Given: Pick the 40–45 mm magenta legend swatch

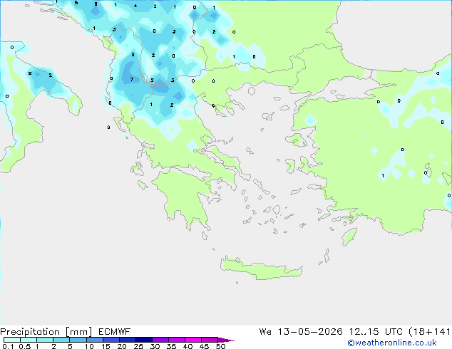Looking at the screenshot, I should click(193, 340).
